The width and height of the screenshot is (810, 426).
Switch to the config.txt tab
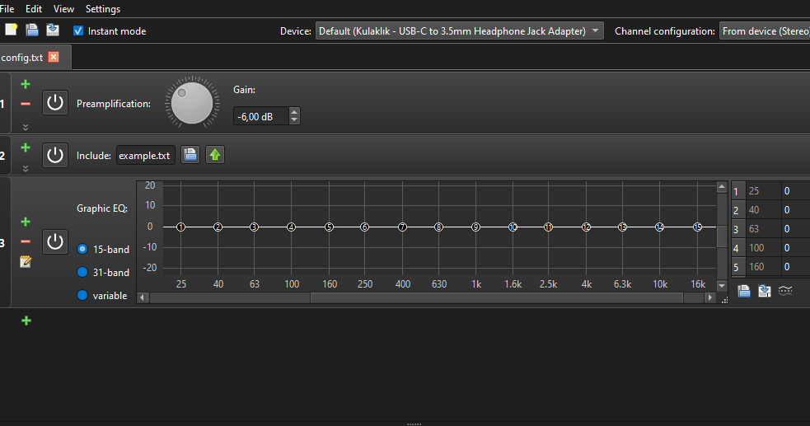21,58
